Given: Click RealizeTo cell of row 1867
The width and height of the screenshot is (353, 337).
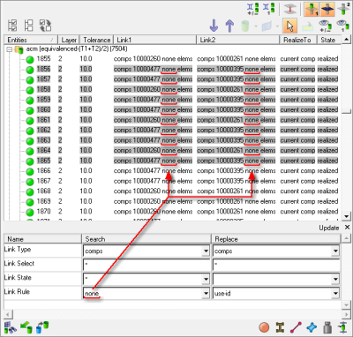Looking at the screenshot, I should coord(297,181).
